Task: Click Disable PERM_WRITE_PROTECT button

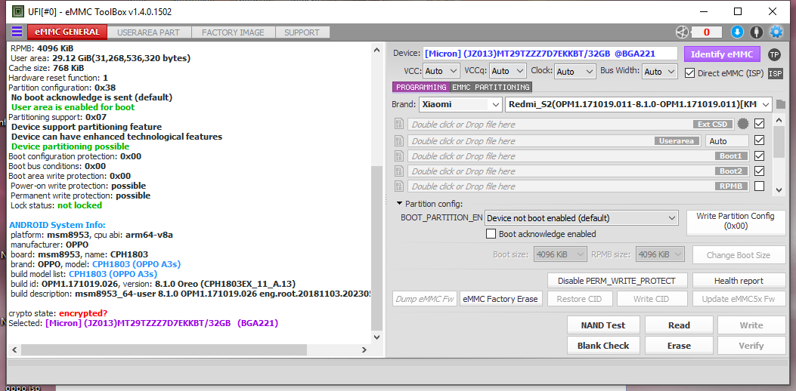Action: (618, 281)
